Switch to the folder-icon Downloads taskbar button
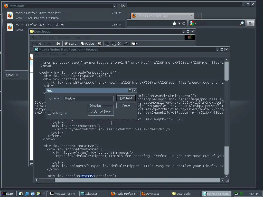This screenshot has width=263, height=197. (186, 194)
